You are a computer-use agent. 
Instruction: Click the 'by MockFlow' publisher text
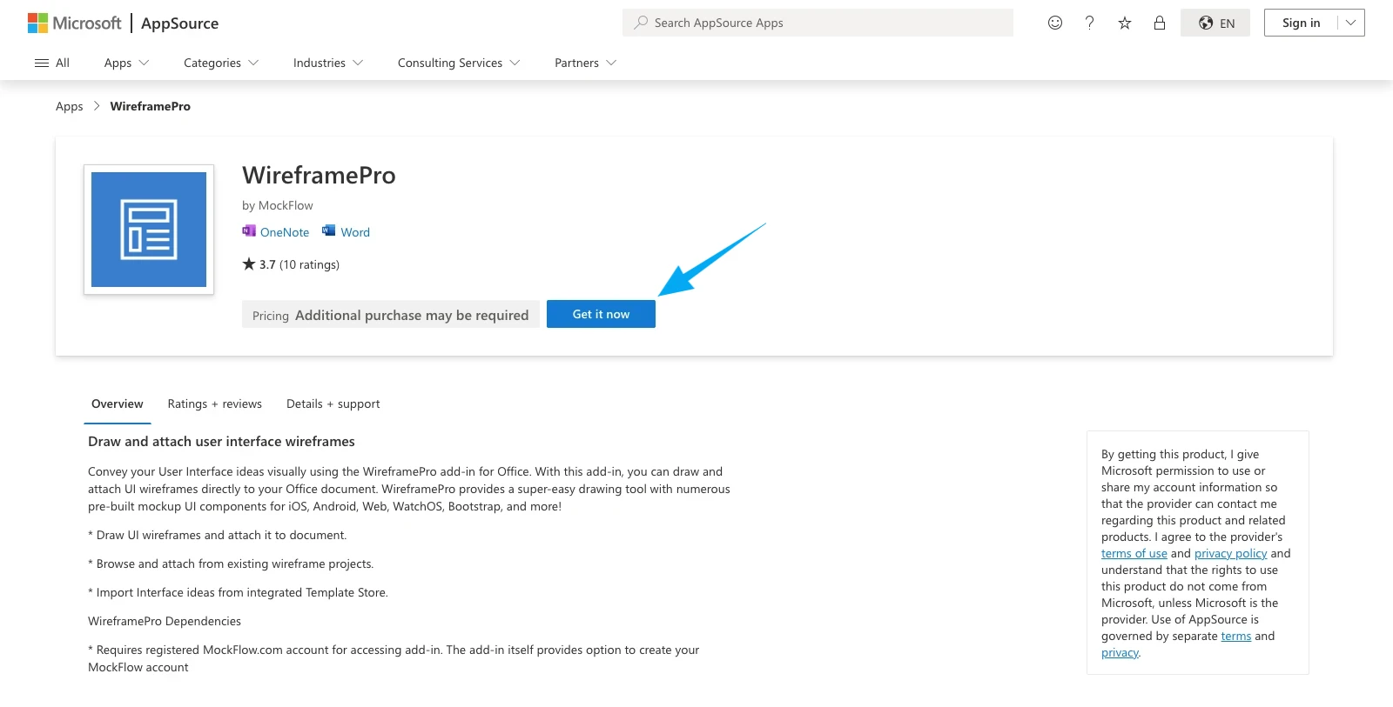[278, 205]
